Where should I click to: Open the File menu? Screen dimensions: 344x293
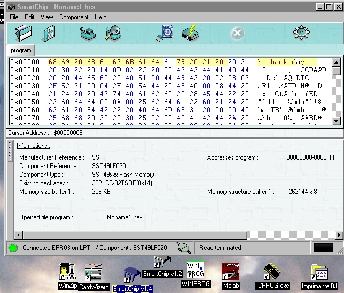[x=14, y=17]
